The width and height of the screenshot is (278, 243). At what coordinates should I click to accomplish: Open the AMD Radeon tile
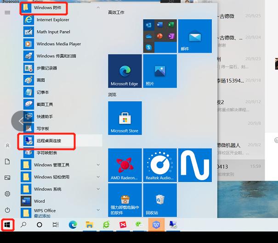tap(125, 165)
